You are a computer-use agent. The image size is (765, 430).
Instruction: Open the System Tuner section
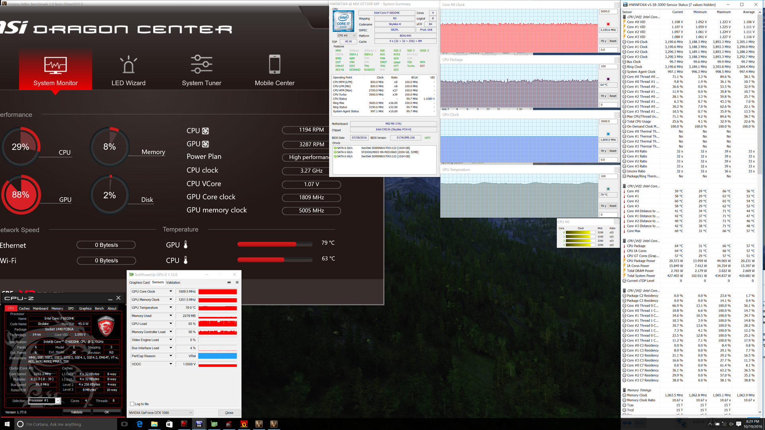(x=201, y=70)
